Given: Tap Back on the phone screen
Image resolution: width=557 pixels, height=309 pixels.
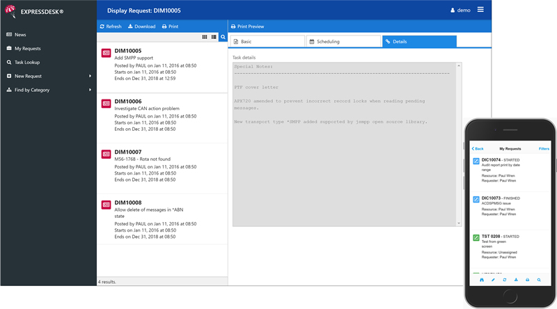Looking at the screenshot, I should click(478, 149).
